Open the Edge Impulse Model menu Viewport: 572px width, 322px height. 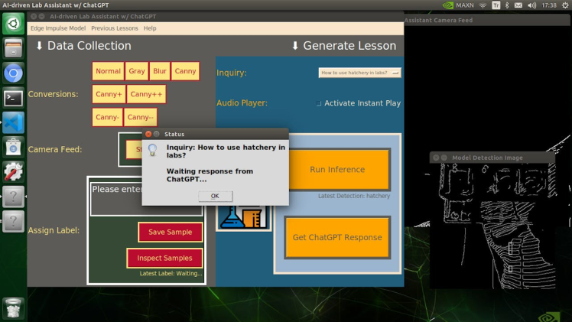(58, 28)
